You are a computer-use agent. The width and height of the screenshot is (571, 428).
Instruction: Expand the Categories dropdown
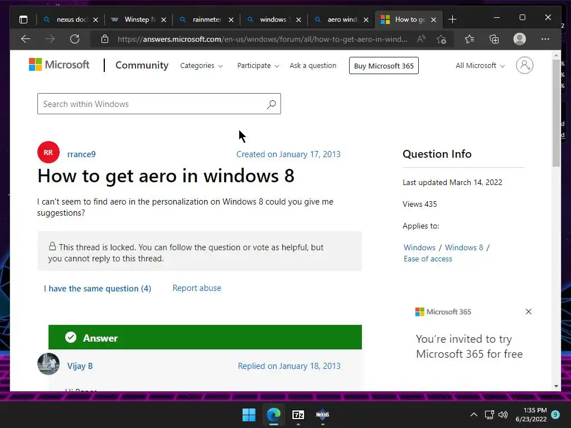click(x=201, y=66)
